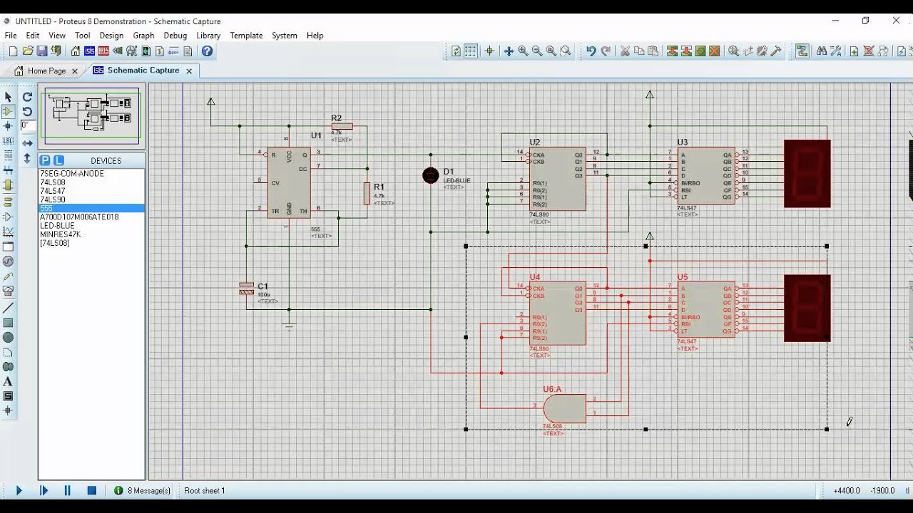Open the Debug menu
Image resolution: width=913 pixels, height=513 pixels.
(175, 36)
